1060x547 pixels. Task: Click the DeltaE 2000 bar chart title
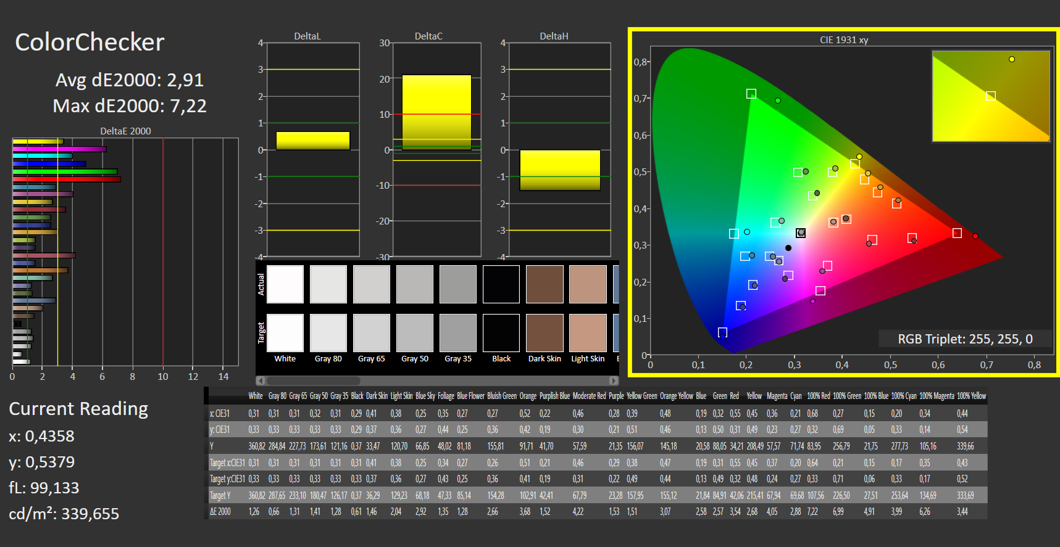tap(125, 131)
